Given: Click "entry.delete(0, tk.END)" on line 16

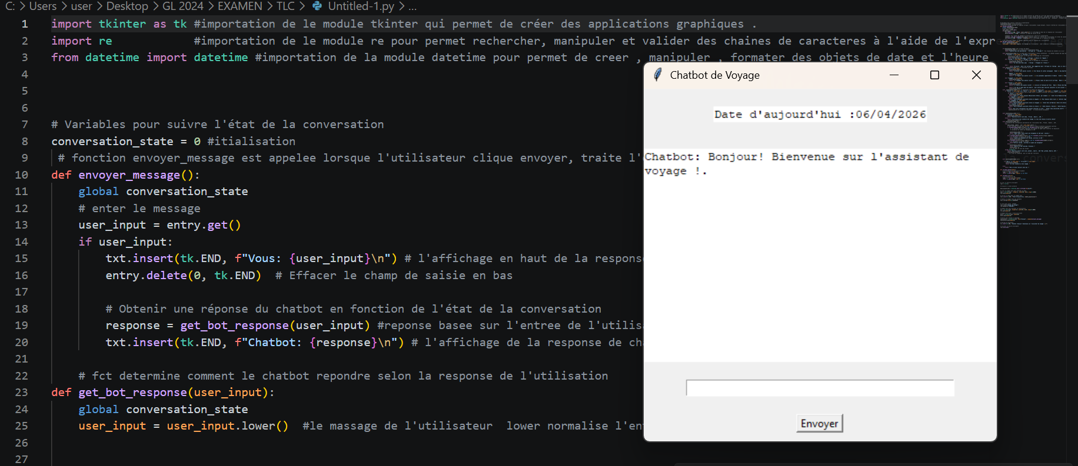Looking at the screenshot, I should click(184, 276).
